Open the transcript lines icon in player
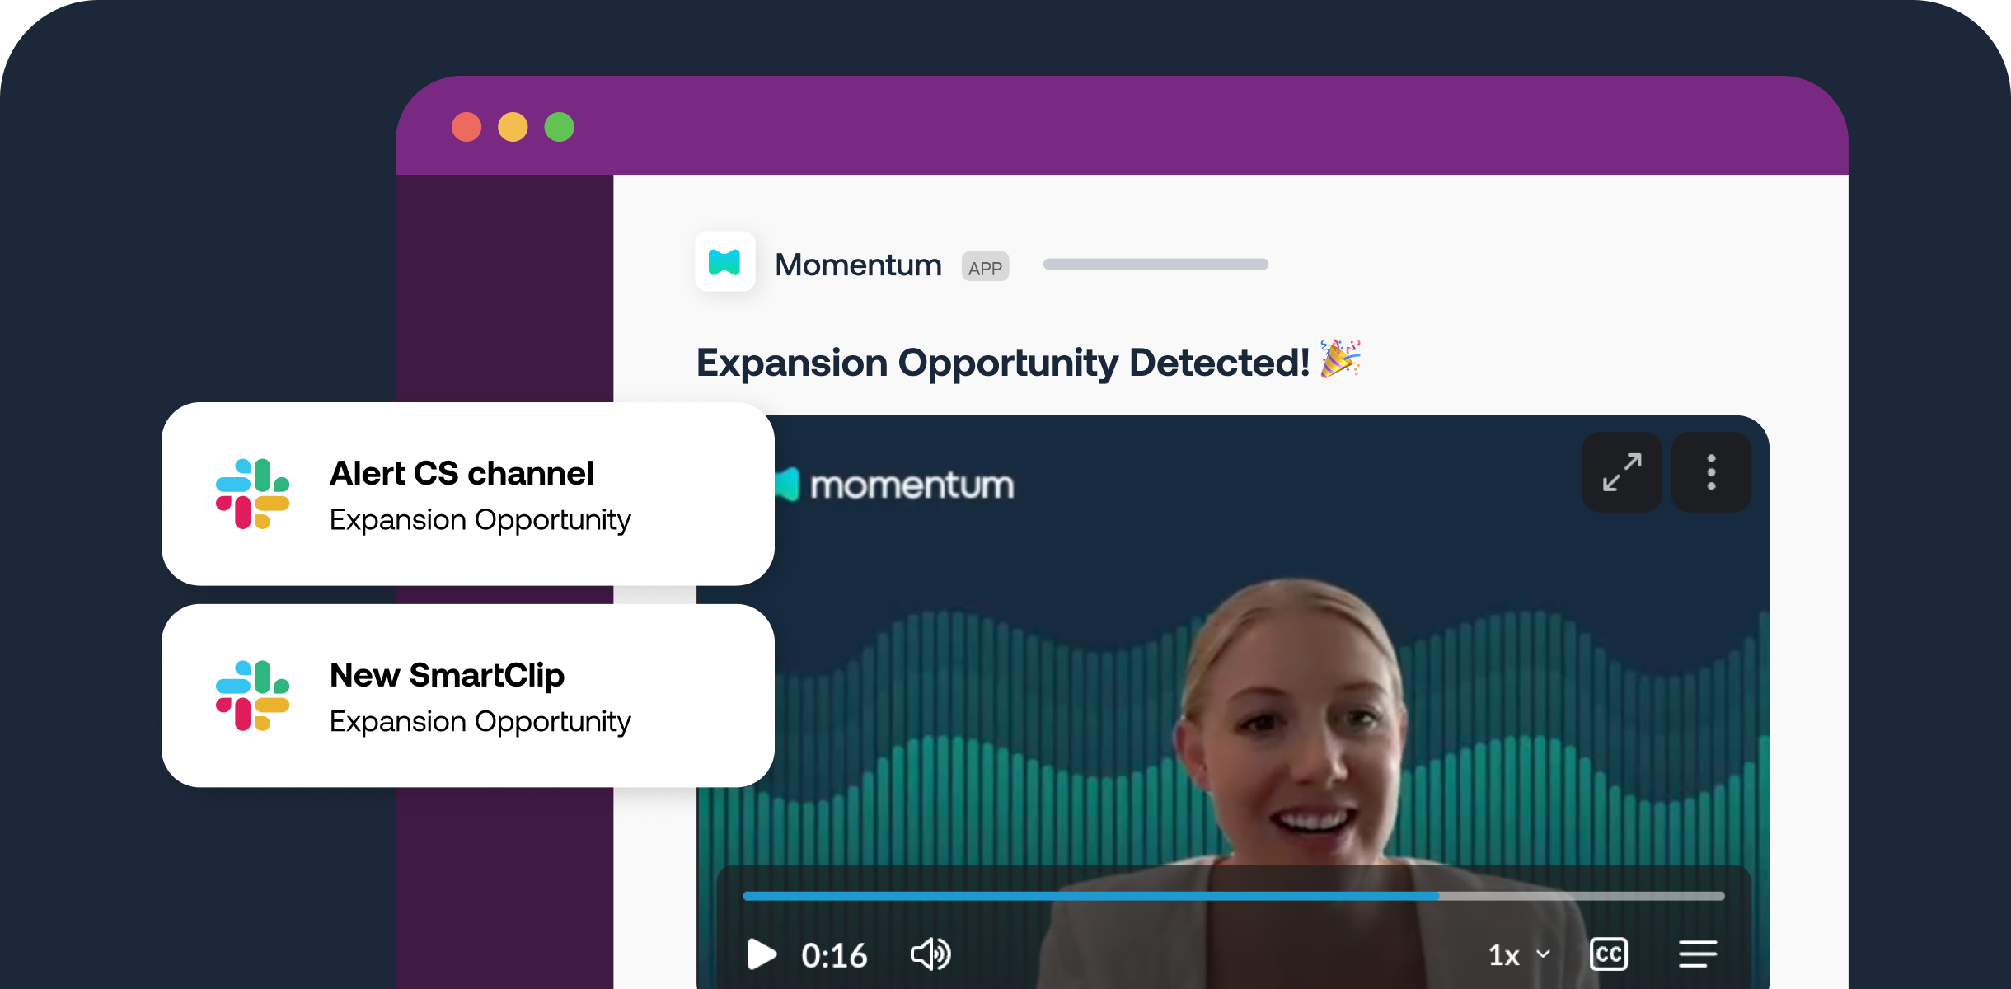Screen dimensions: 2011x989 pyautogui.click(x=1698, y=954)
